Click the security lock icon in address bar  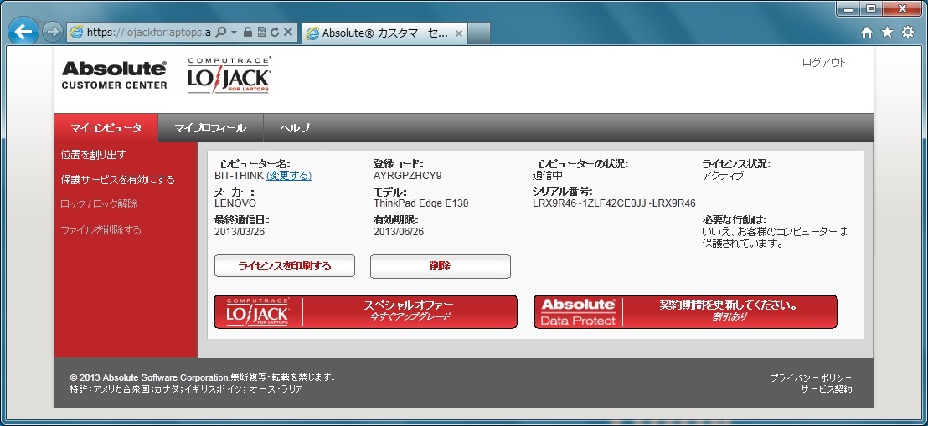click(249, 32)
